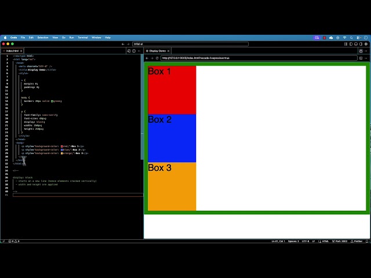
Task: Click the Prettier status bar item
Action: pyautogui.click(x=357, y=241)
